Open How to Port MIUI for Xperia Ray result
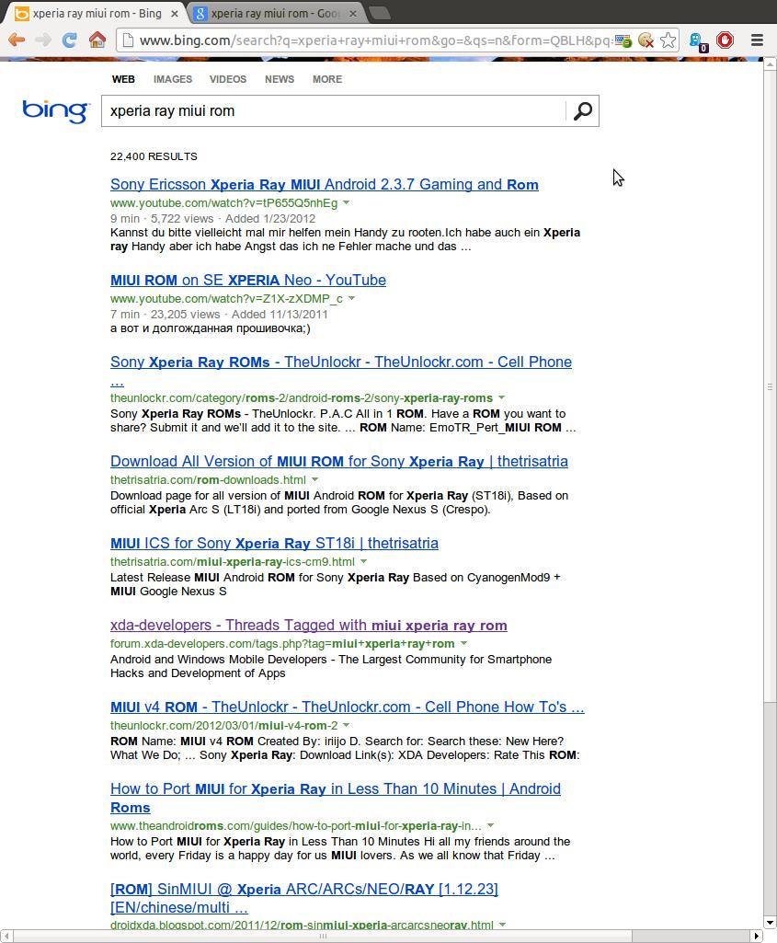777x943 pixels. coord(336,788)
